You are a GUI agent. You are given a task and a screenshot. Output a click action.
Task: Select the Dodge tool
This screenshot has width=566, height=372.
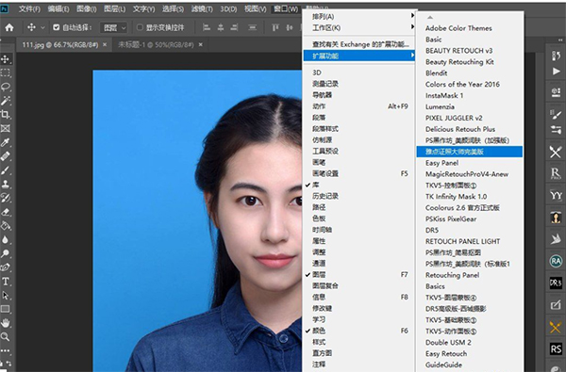[x=6, y=253]
